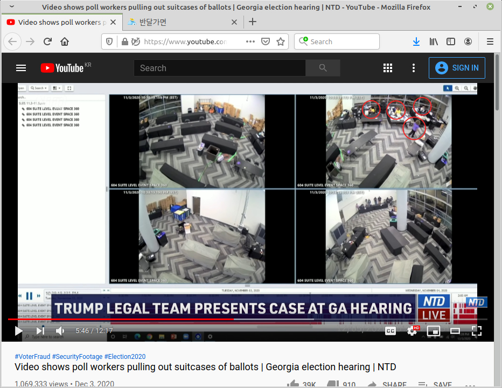Image resolution: width=502 pixels, height=388 pixels.
Task: Enter fullscreen video mode
Action: pos(477,331)
